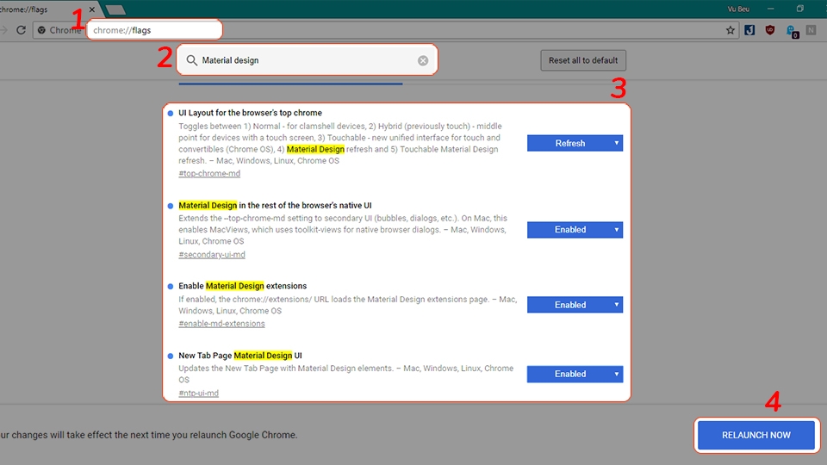827x465 pixels.
Task: Minimize the Chrome window
Action: click(770, 9)
